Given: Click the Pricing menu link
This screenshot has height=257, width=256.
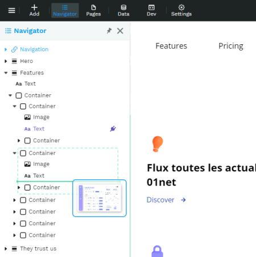Looking at the screenshot, I should (231, 46).
